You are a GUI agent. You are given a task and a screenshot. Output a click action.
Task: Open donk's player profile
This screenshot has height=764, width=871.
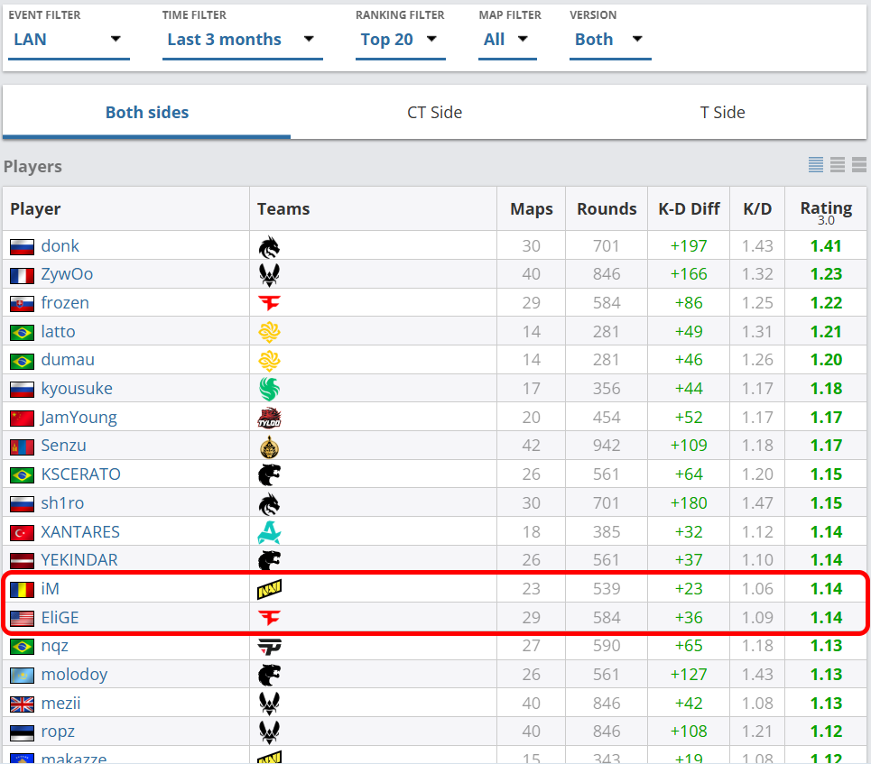click(60, 246)
